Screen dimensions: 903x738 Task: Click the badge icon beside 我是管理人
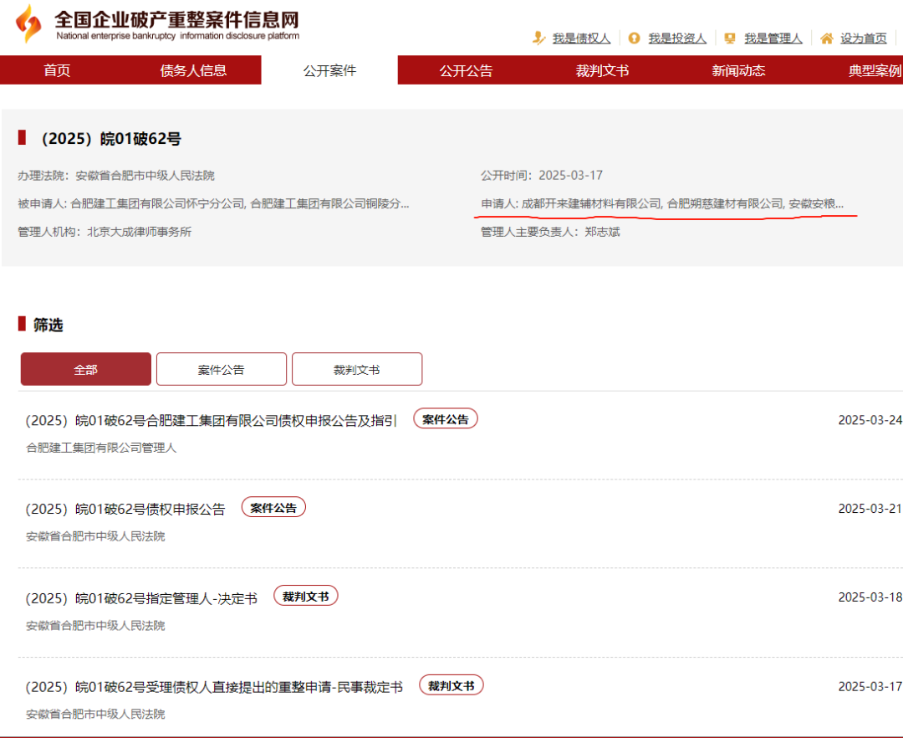[729, 38]
